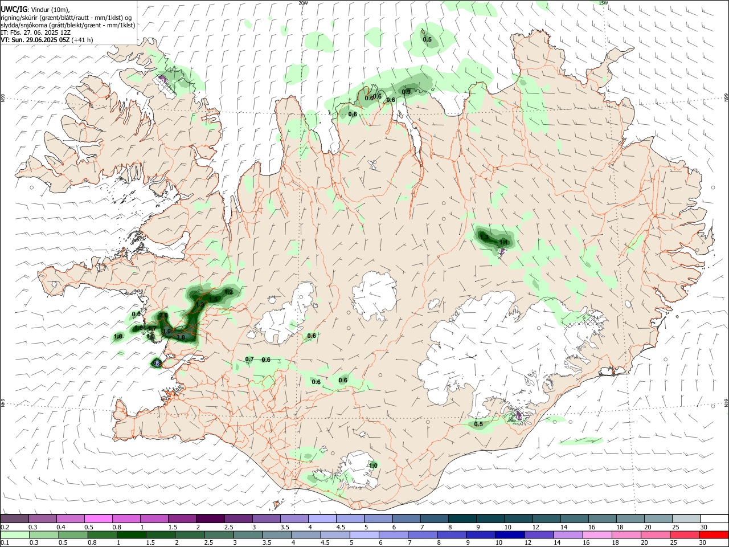
Task: Pick the bright magenta snow swatch for 0.5–0.8
Action: pos(98,519)
